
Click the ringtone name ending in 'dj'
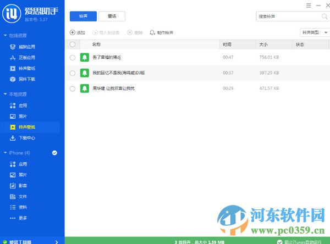coord(107,57)
